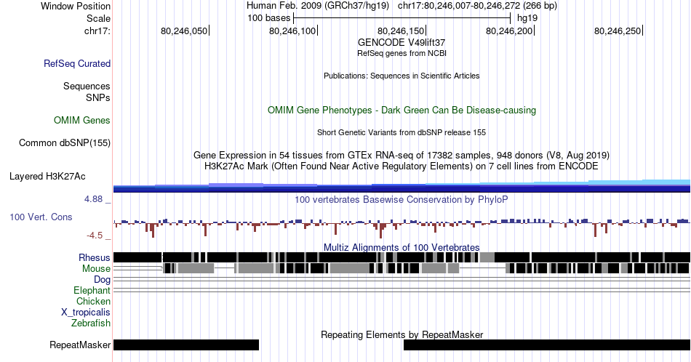Click the H3K27Ac blue signal band
This screenshot has width=691, height=362.
(x=402, y=186)
